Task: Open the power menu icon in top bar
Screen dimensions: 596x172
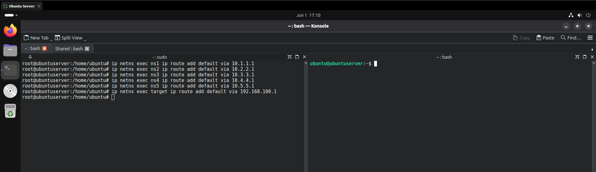Action: [588, 15]
